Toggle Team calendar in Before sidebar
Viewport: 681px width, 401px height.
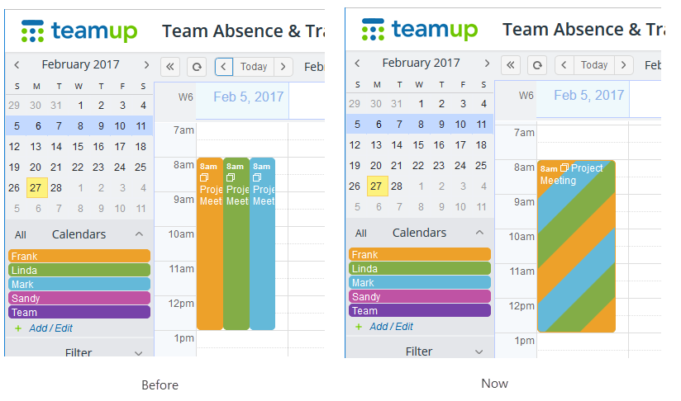click(x=79, y=312)
